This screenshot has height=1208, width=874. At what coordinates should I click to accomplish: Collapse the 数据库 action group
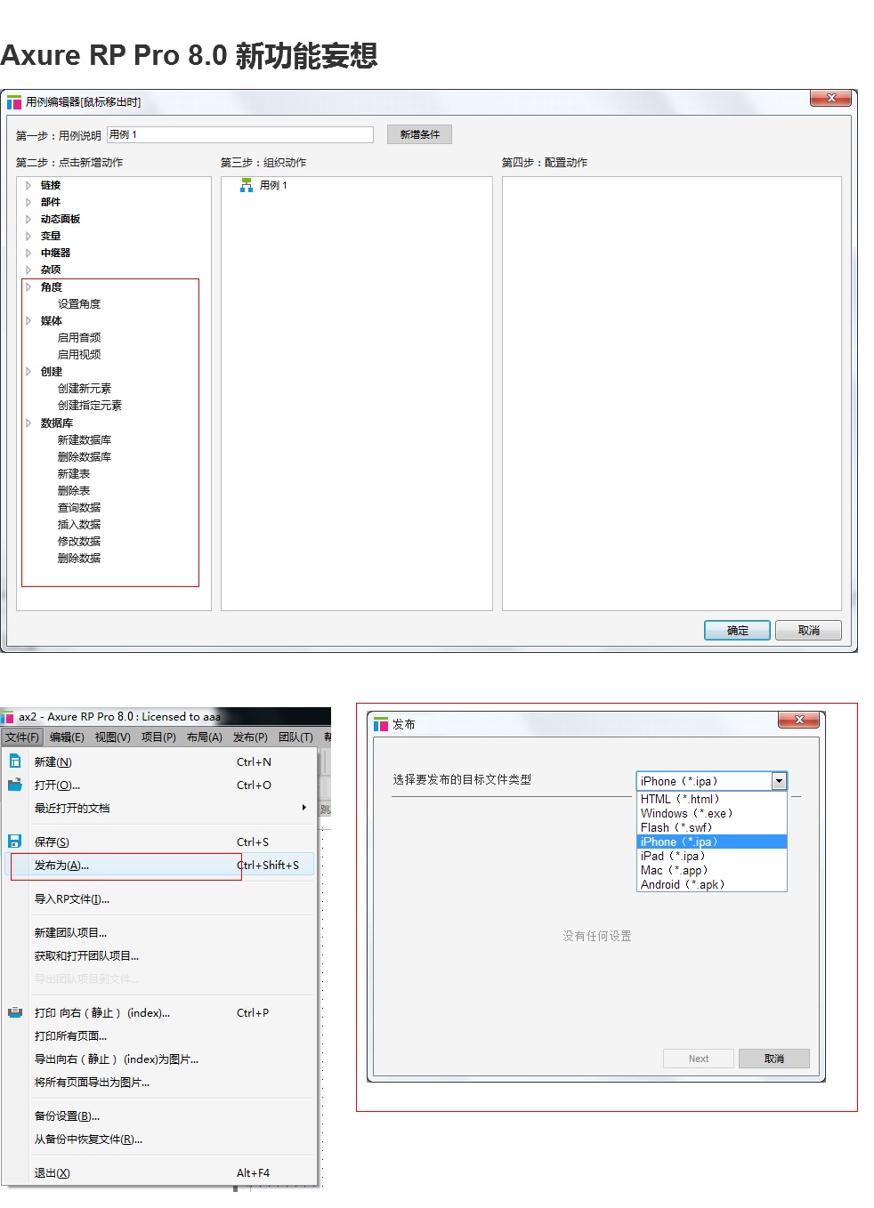tap(28, 423)
